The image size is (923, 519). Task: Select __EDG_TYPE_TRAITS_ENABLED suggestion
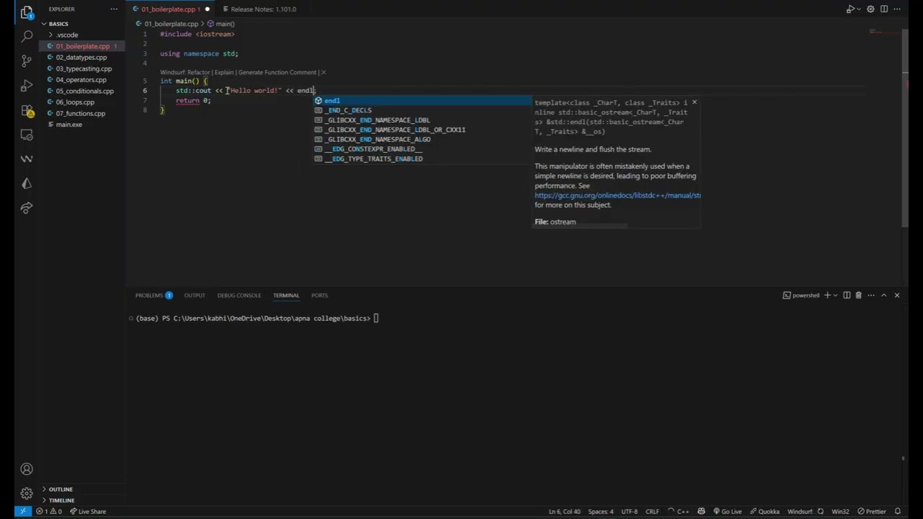pyautogui.click(x=423, y=159)
